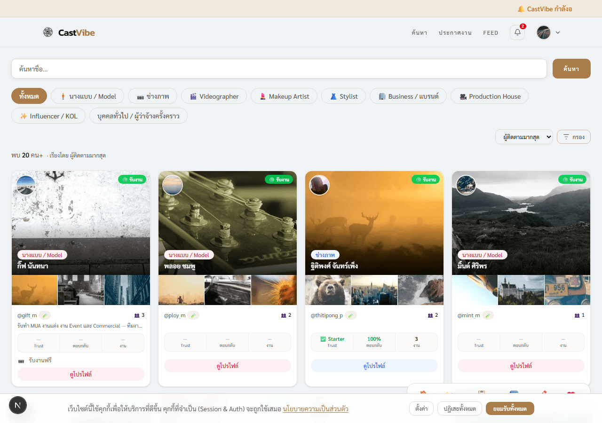The height and width of the screenshot is (423, 602).
Task: Open the กรอง filter panel
Action: [x=574, y=137]
